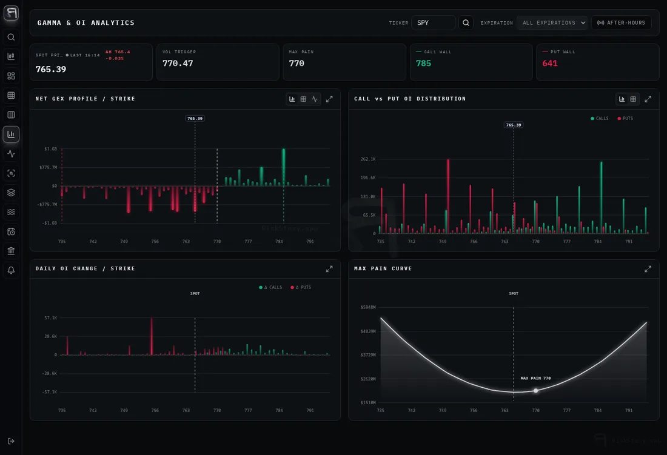Expand the Max Pain Curve panel
Viewport: 667px width, 455px height.
pos(648,269)
